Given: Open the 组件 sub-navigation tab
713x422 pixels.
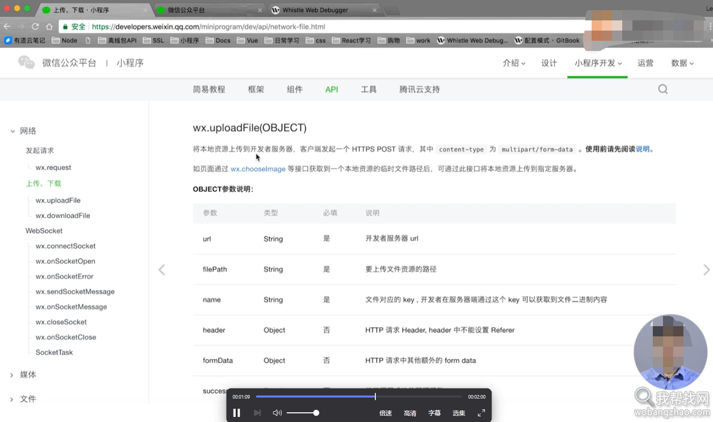Looking at the screenshot, I should (295, 89).
